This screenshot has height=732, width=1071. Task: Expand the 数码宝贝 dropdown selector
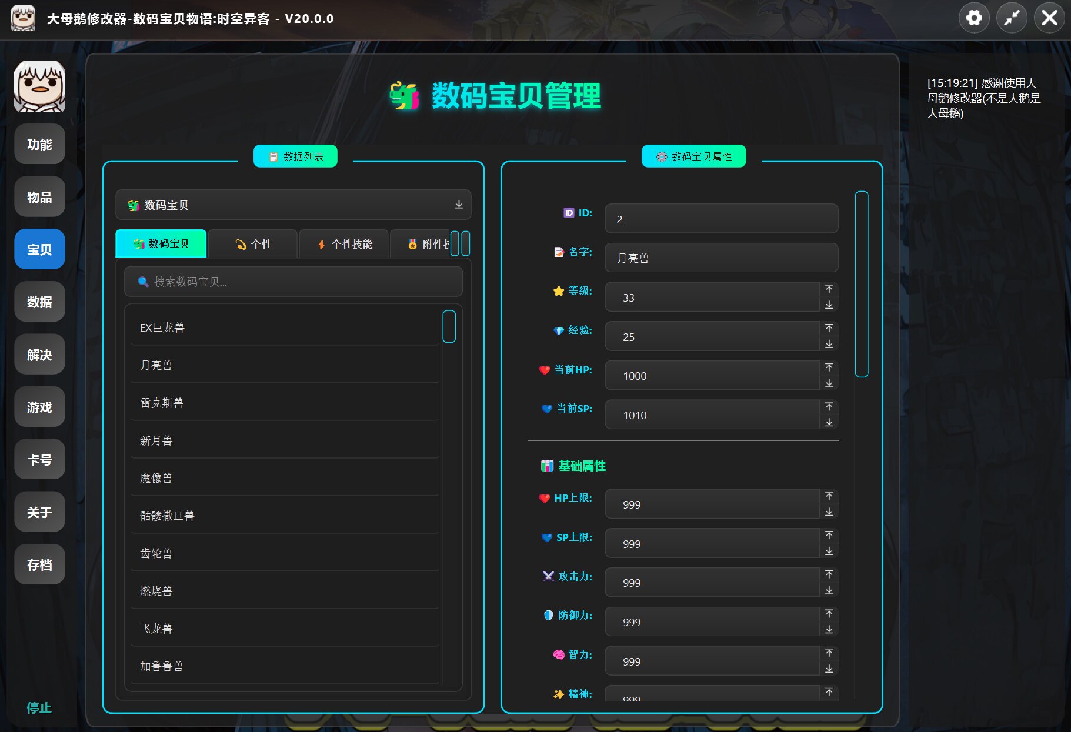click(293, 205)
